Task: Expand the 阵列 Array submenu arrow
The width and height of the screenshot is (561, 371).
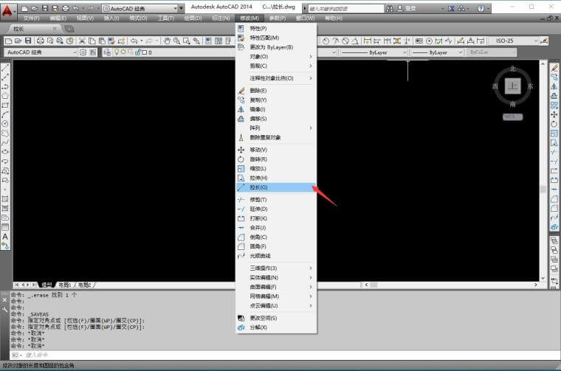Action: point(311,128)
